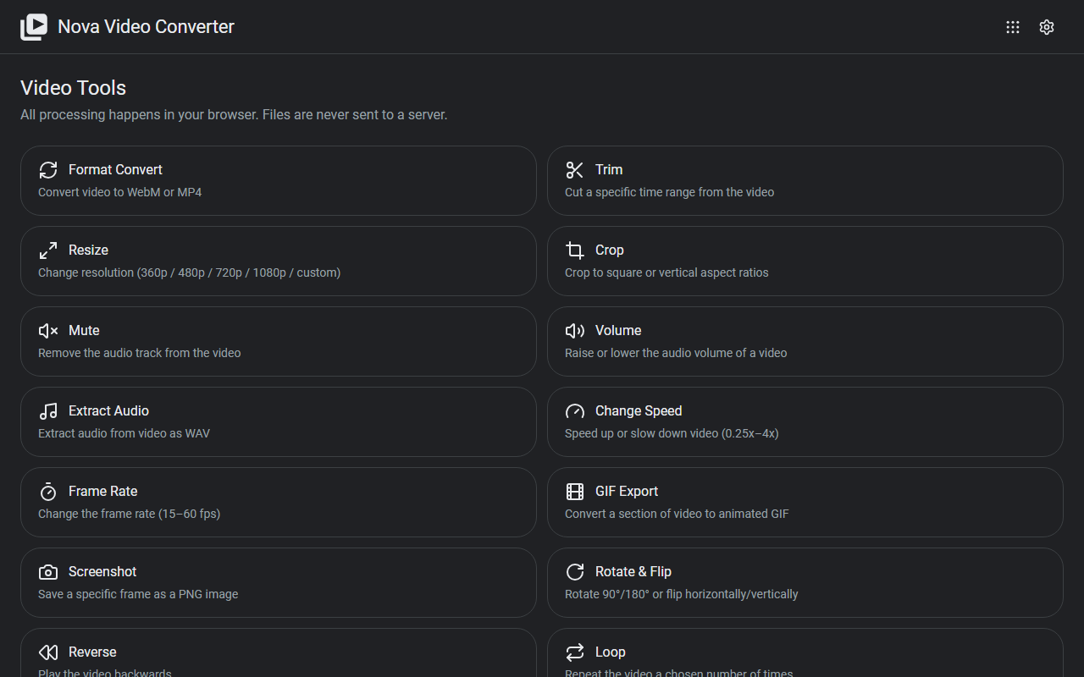Click 'Change the frame rate (15–60 fps)' text
The height and width of the screenshot is (677, 1084).
click(129, 514)
